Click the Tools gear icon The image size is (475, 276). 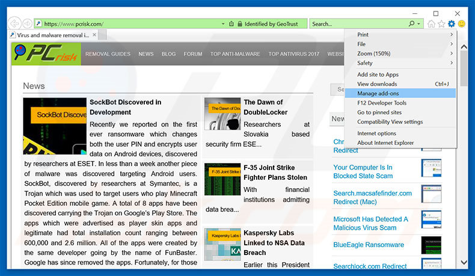452,24
